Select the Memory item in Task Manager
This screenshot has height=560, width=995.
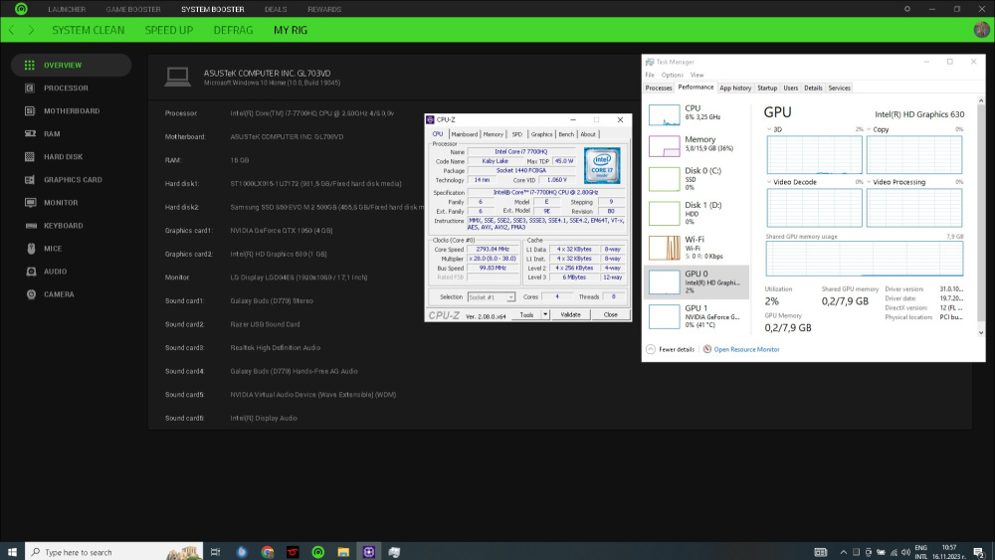(696, 145)
